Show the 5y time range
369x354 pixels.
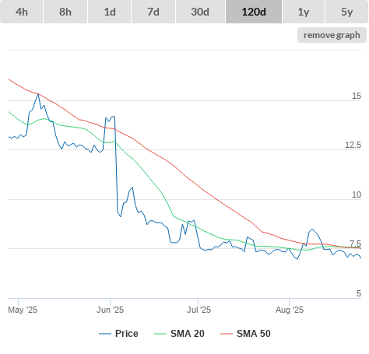347,12
